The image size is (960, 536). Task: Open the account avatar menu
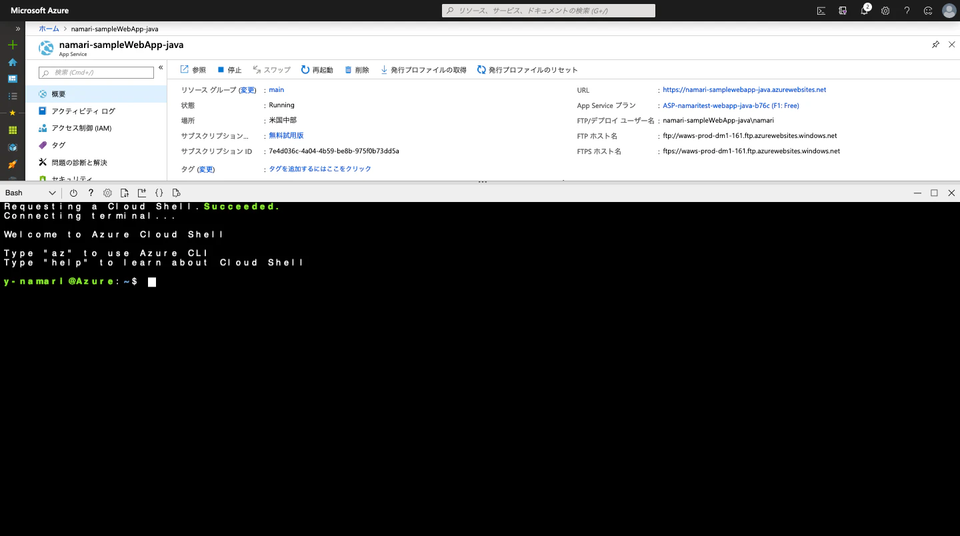[949, 11]
